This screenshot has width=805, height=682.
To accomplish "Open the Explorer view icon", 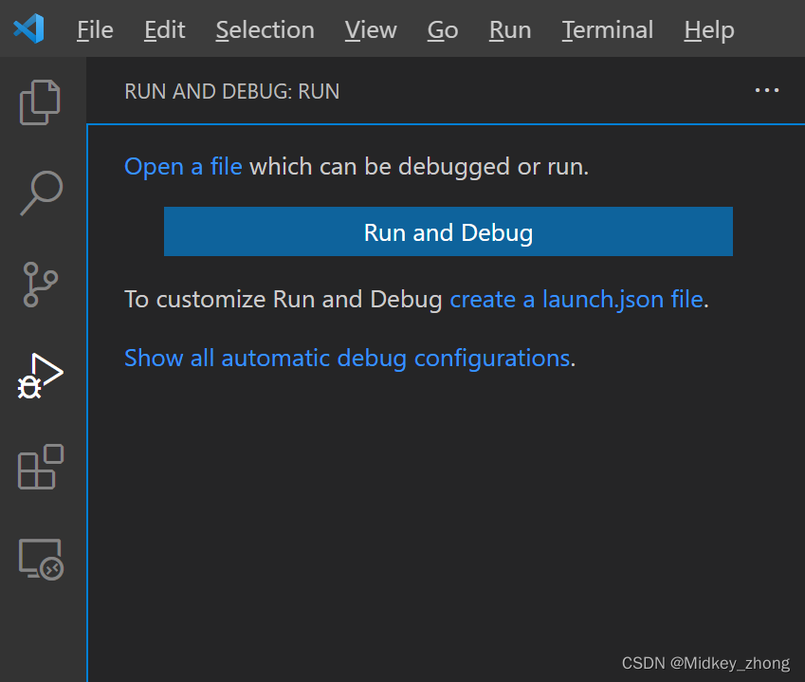I will (x=40, y=101).
